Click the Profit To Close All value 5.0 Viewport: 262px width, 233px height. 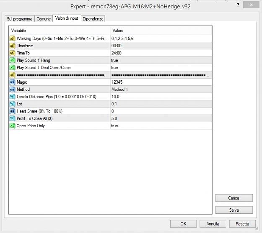pos(114,118)
